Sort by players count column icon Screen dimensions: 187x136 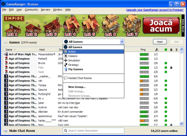pyautogui.click(x=157, y=50)
